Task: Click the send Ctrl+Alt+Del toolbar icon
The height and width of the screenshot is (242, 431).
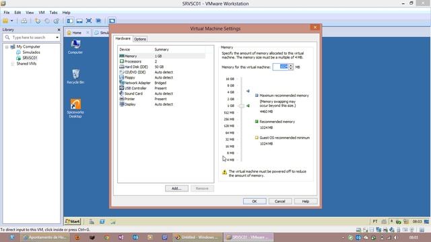Action: pos(24,21)
